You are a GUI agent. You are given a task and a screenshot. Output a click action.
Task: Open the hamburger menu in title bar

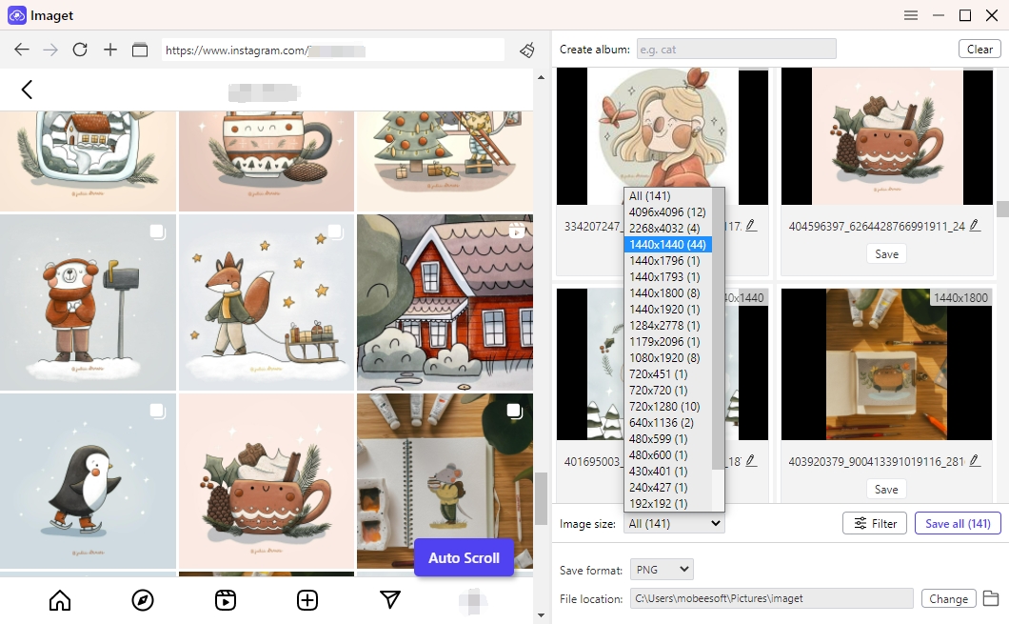911,15
